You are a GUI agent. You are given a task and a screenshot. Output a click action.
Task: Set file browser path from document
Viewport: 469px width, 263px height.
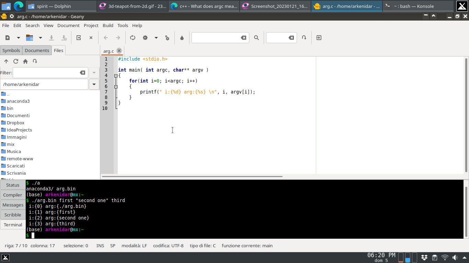[35, 61]
